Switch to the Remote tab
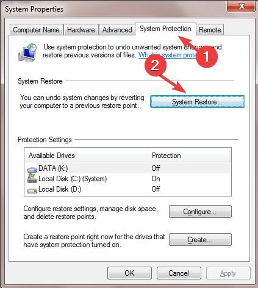Image resolution: width=258 pixels, height=288 pixels. pos(210,30)
